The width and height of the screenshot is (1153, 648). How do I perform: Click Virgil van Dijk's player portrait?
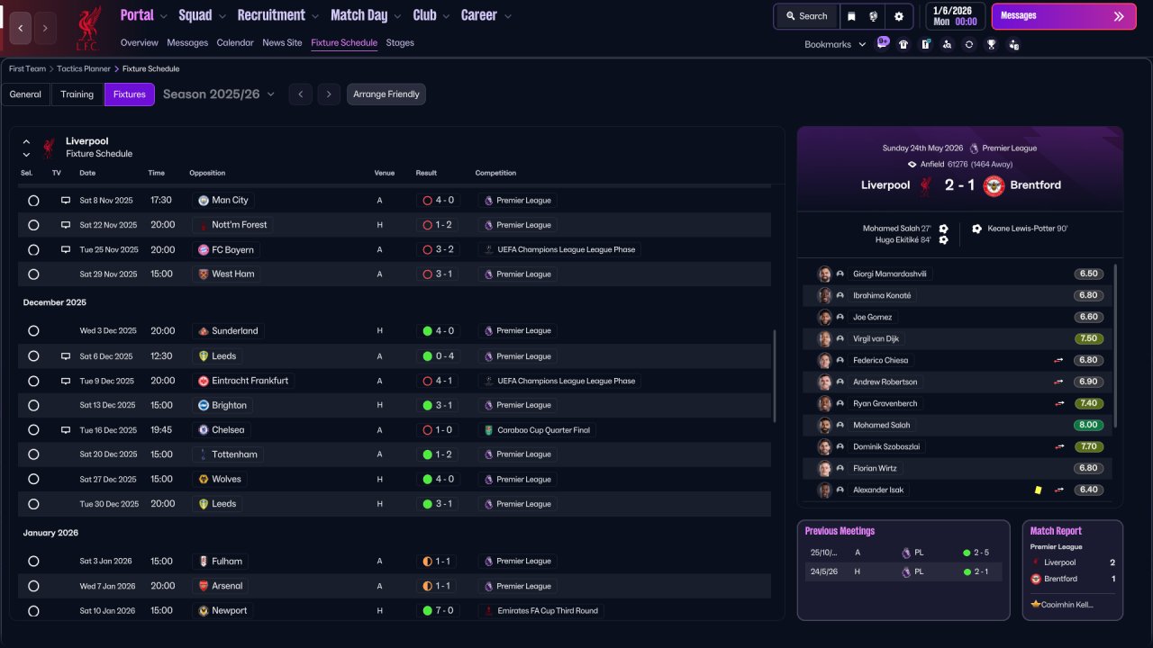824,339
